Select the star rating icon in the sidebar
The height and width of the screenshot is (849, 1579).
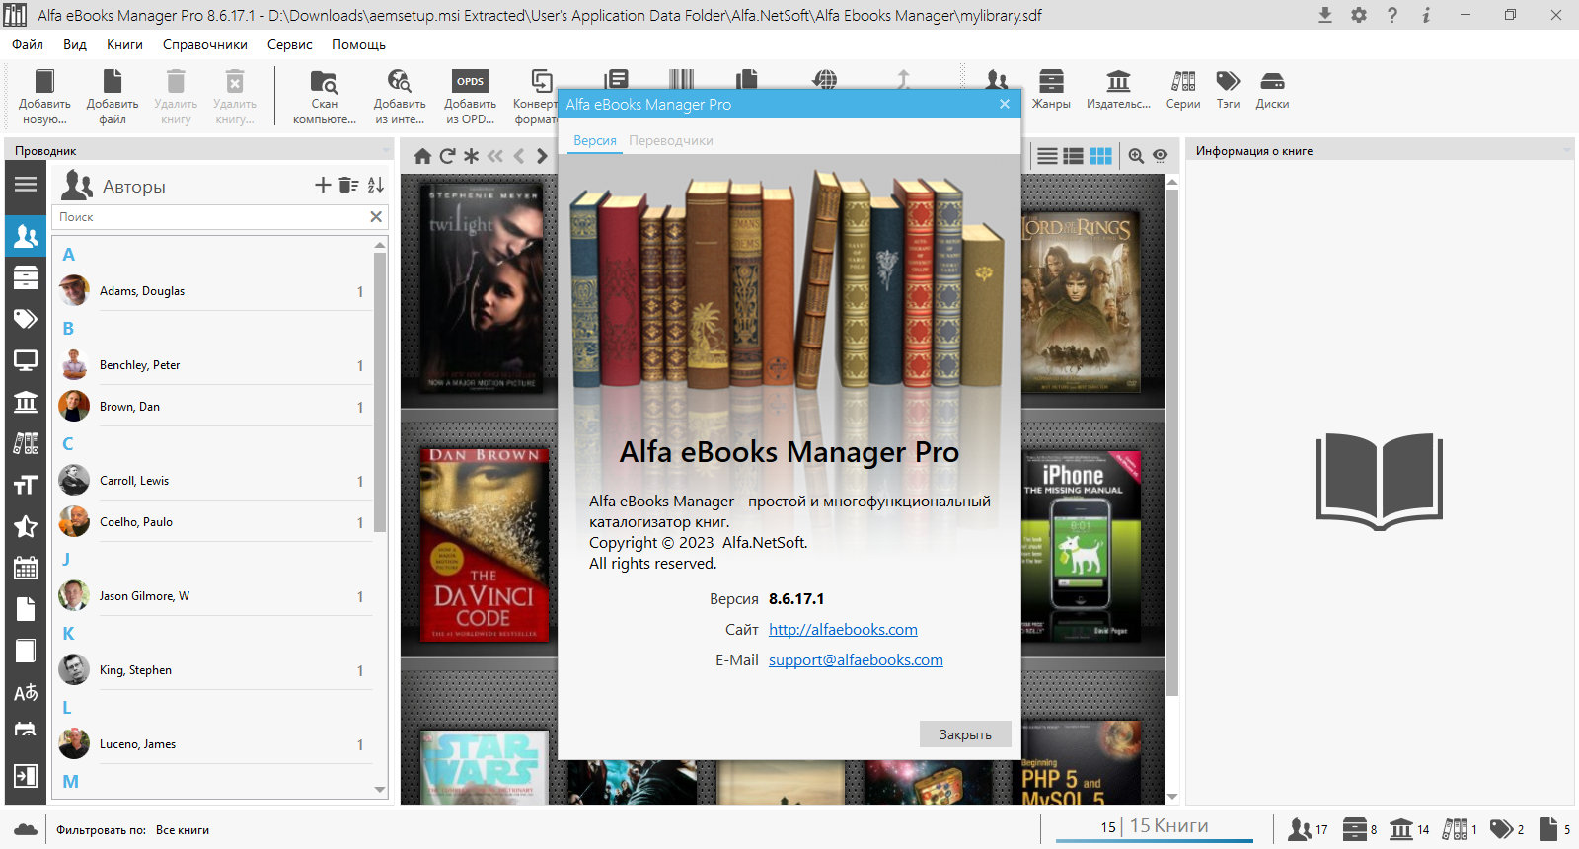point(26,526)
